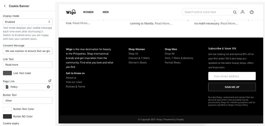Open the MEN navigation menu
Viewport: 265px width, 126px height.
[105, 12]
